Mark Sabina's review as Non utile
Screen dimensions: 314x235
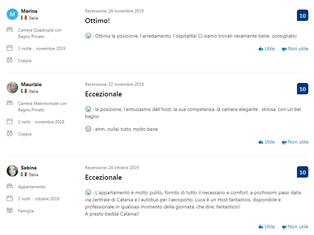[295, 226]
